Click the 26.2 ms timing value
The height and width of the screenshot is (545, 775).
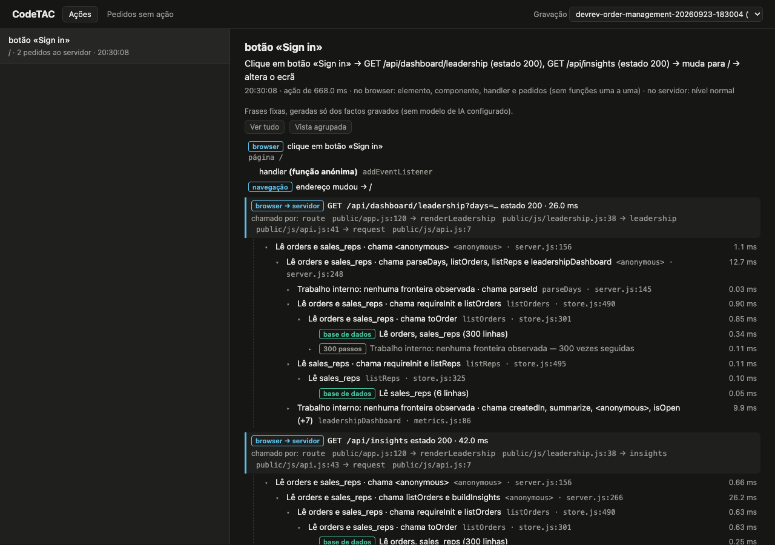pos(743,498)
